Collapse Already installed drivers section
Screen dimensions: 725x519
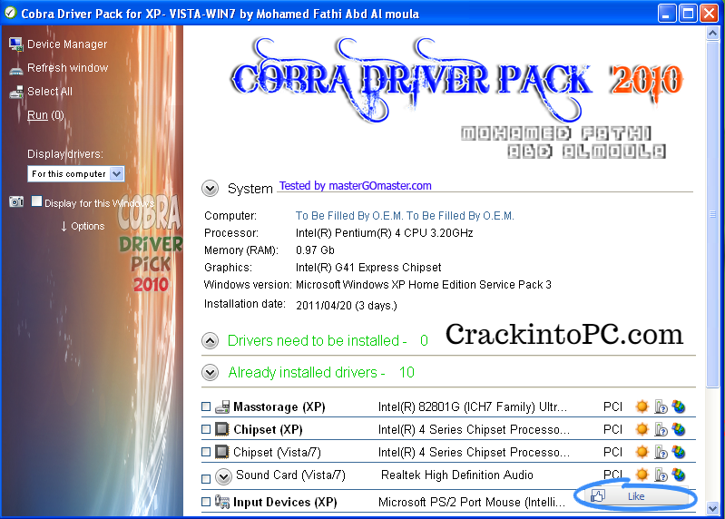click(210, 373)
